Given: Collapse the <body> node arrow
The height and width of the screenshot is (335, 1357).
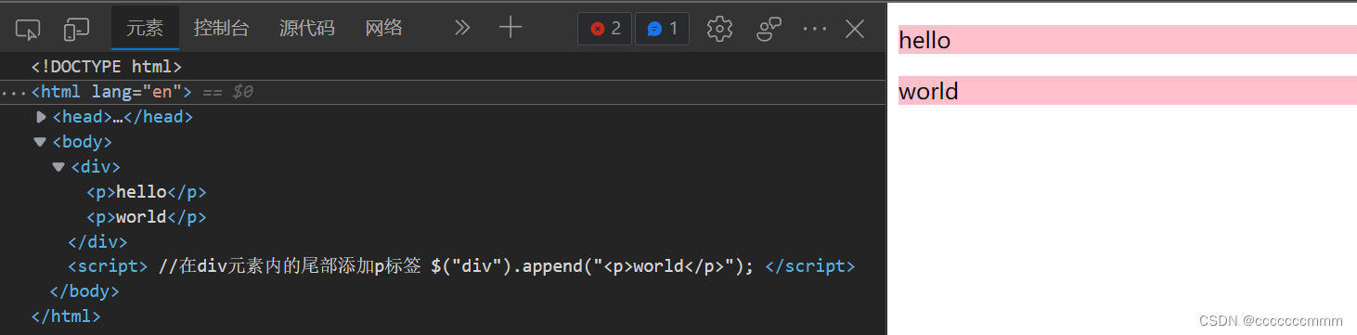Looking at the screenshot, I should [40, 142].
